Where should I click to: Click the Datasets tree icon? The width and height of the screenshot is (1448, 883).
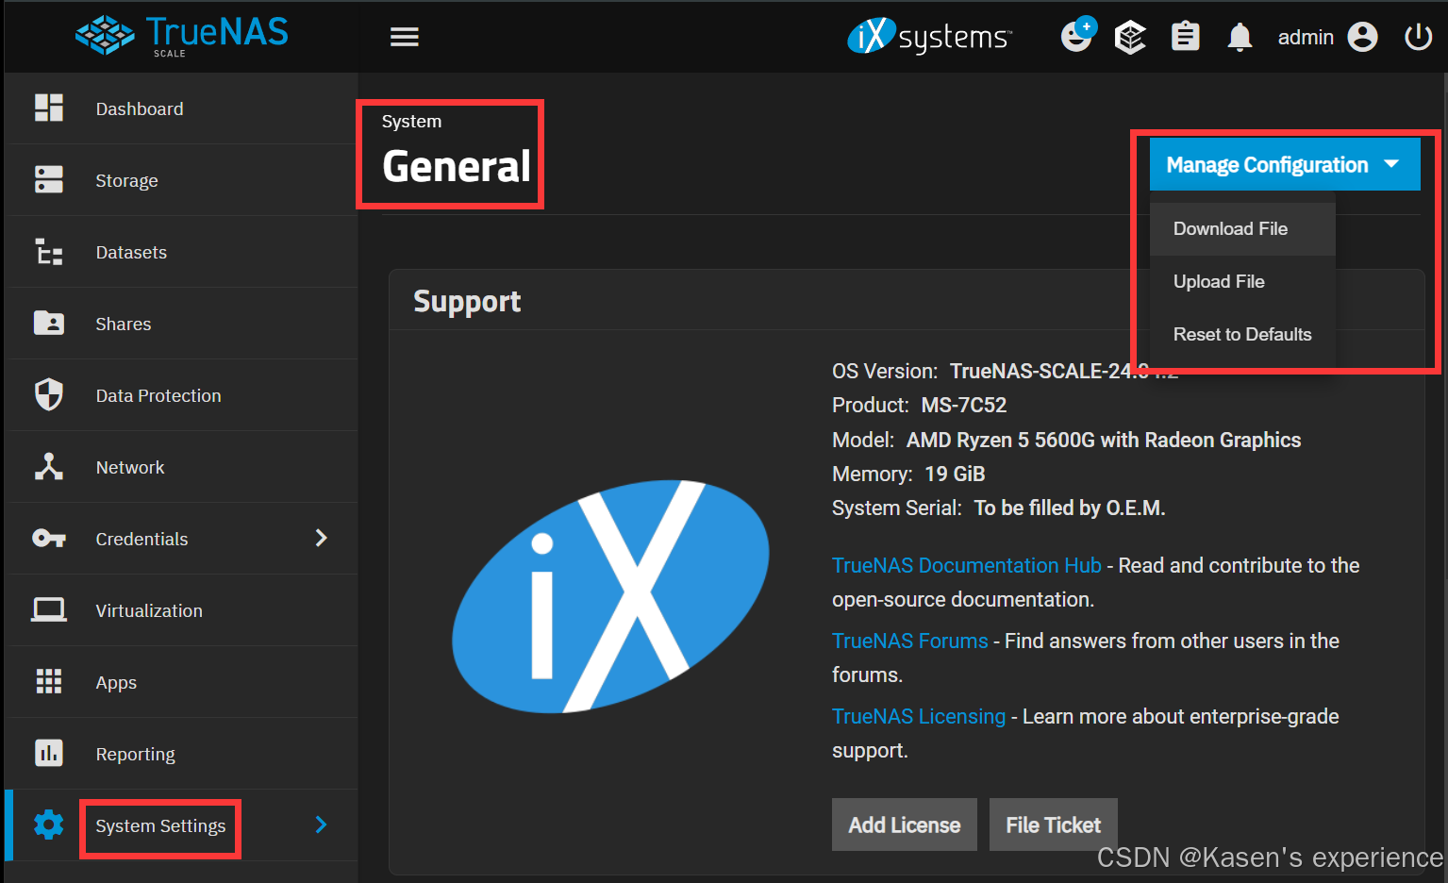49,251
